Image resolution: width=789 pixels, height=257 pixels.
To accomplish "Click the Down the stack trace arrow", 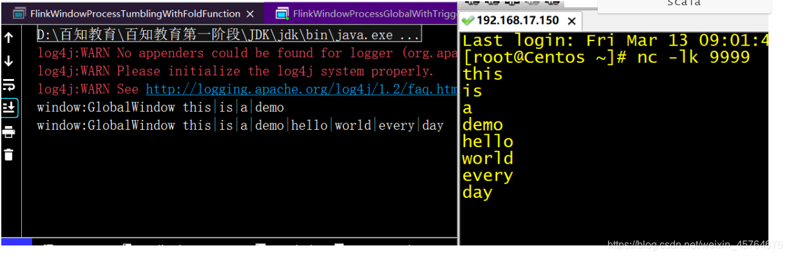I will [8, 61].
